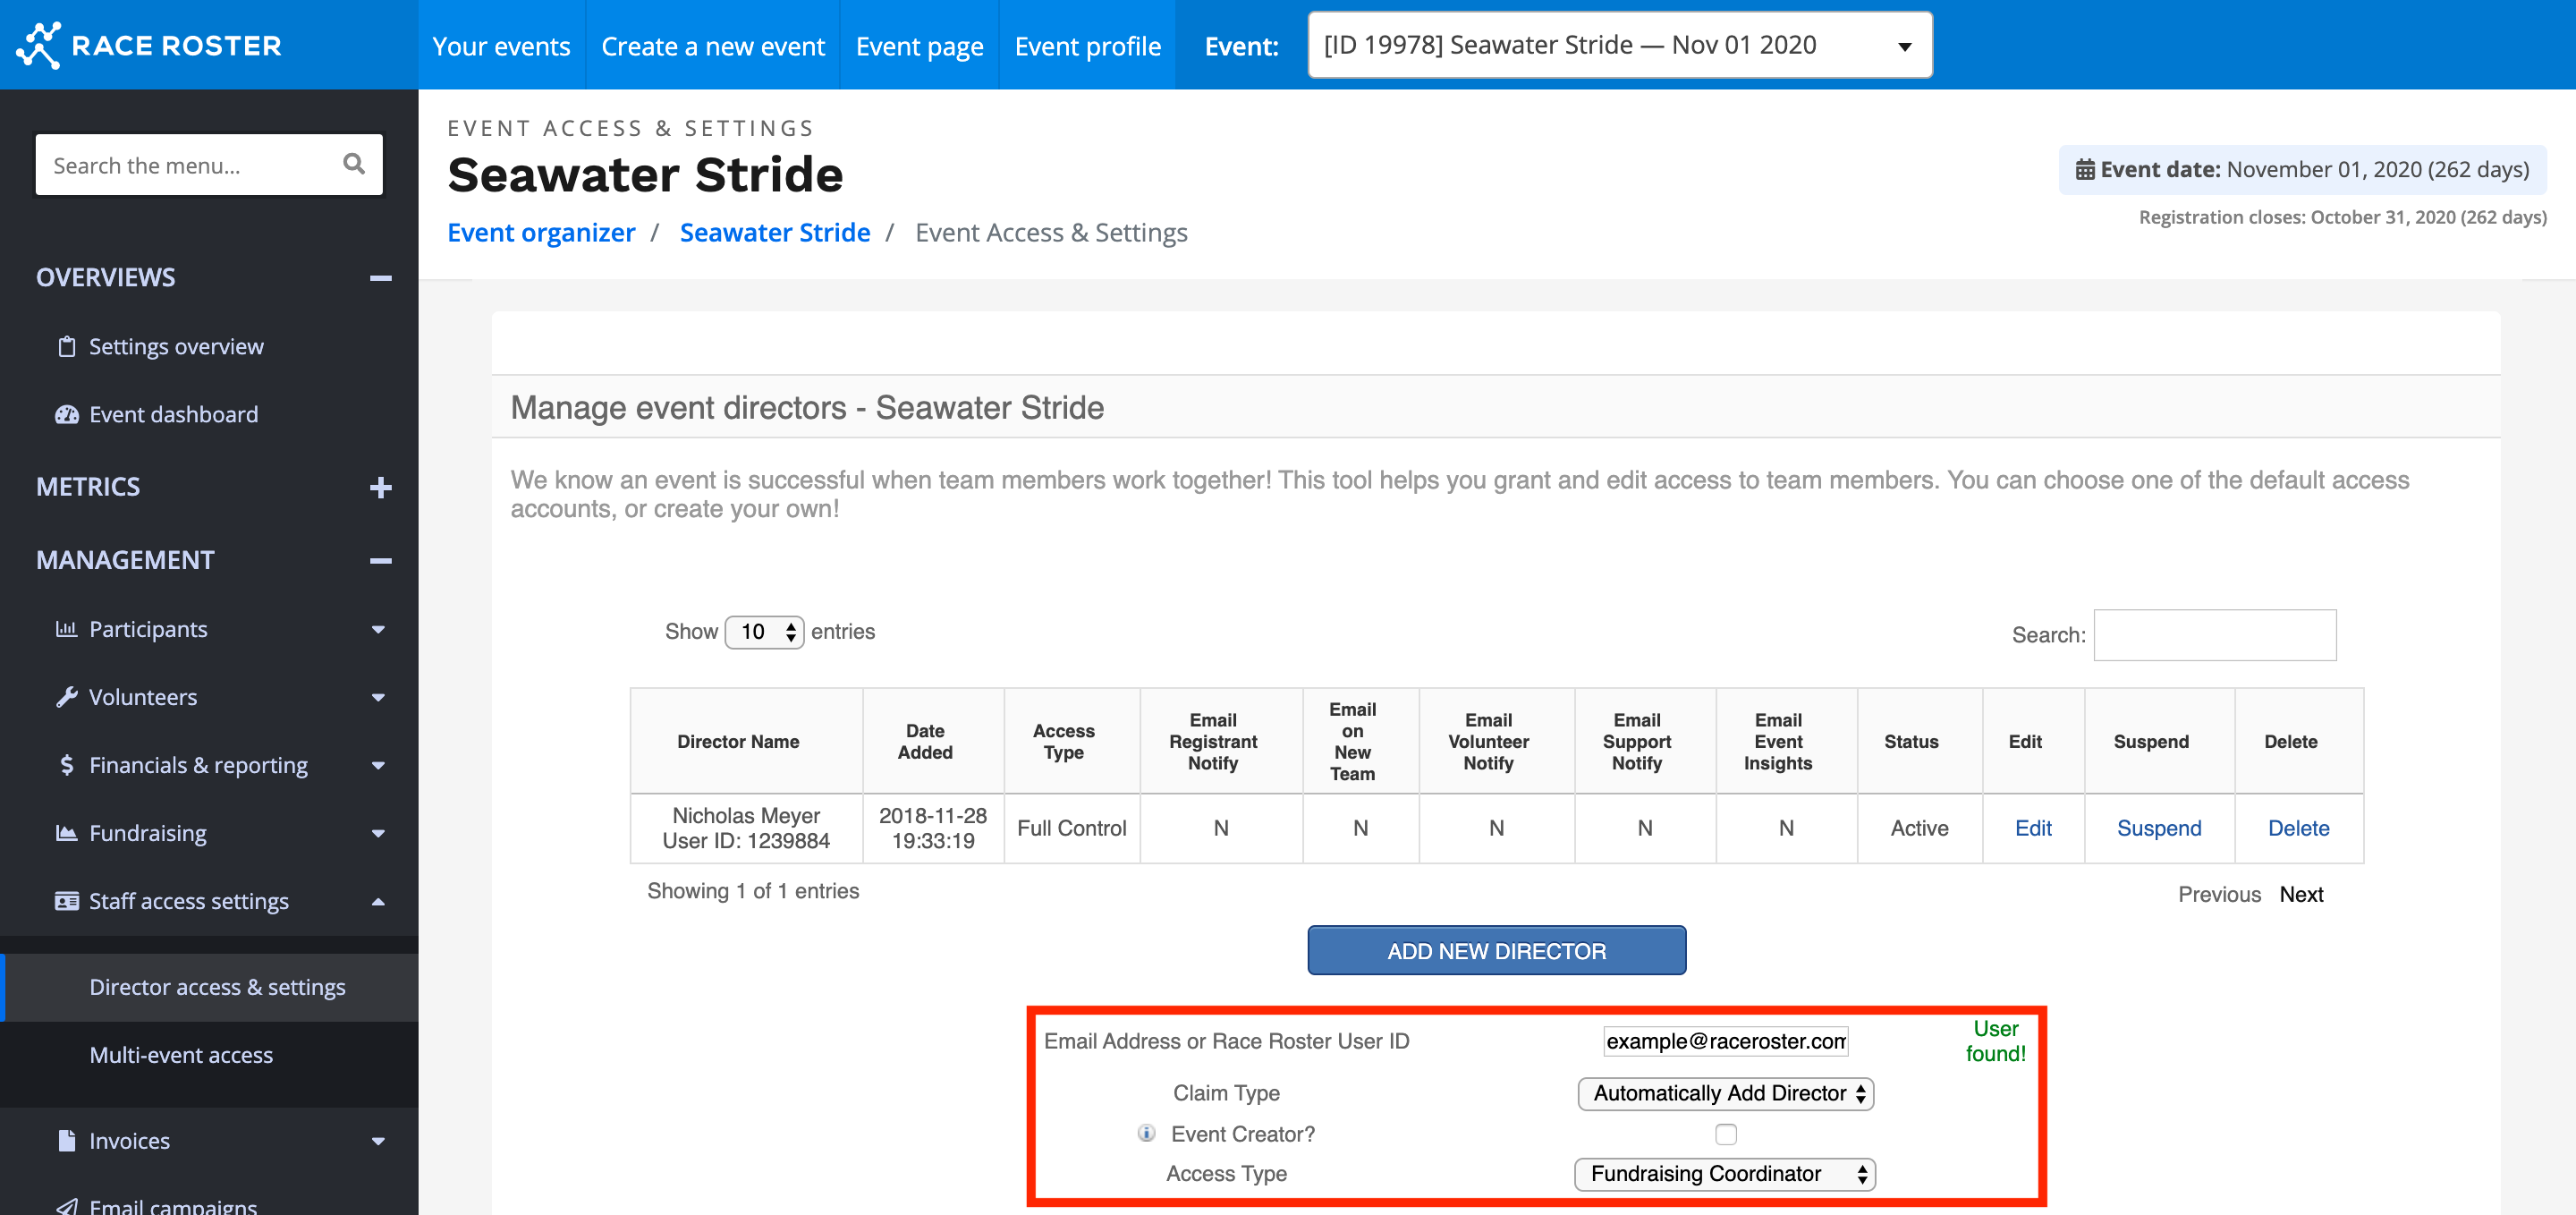
Task: Sort by Access Type column header
Action: pos(1072,741)
